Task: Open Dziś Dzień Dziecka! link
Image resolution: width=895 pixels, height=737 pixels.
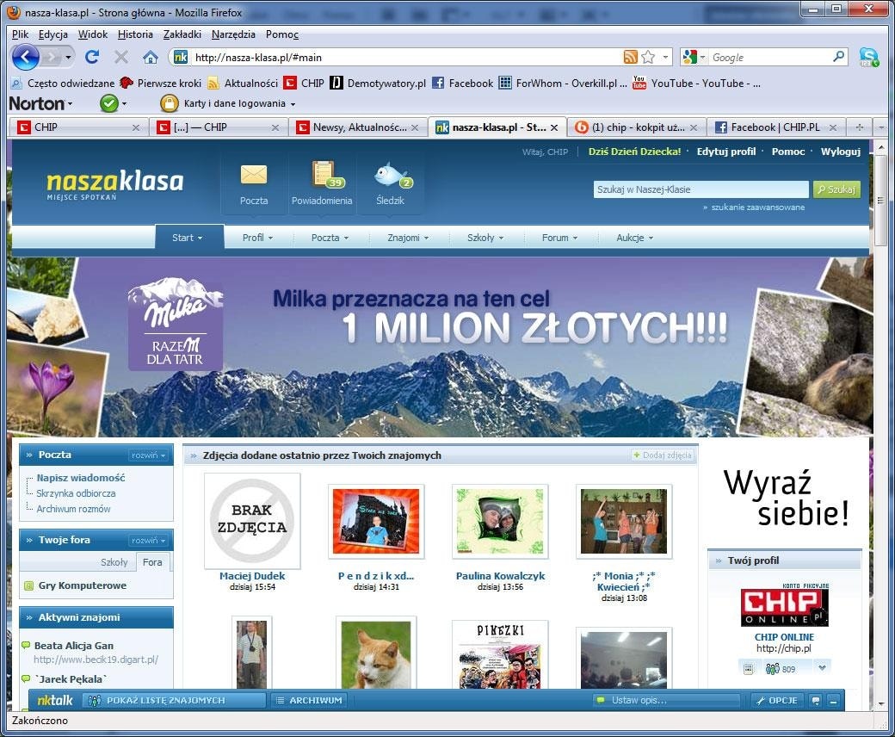Action: pos(634,152)
